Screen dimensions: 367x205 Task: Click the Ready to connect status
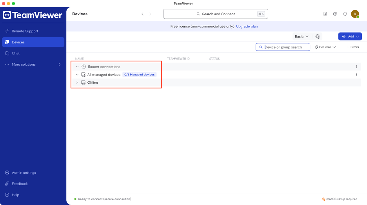click(x=103, y=199)
